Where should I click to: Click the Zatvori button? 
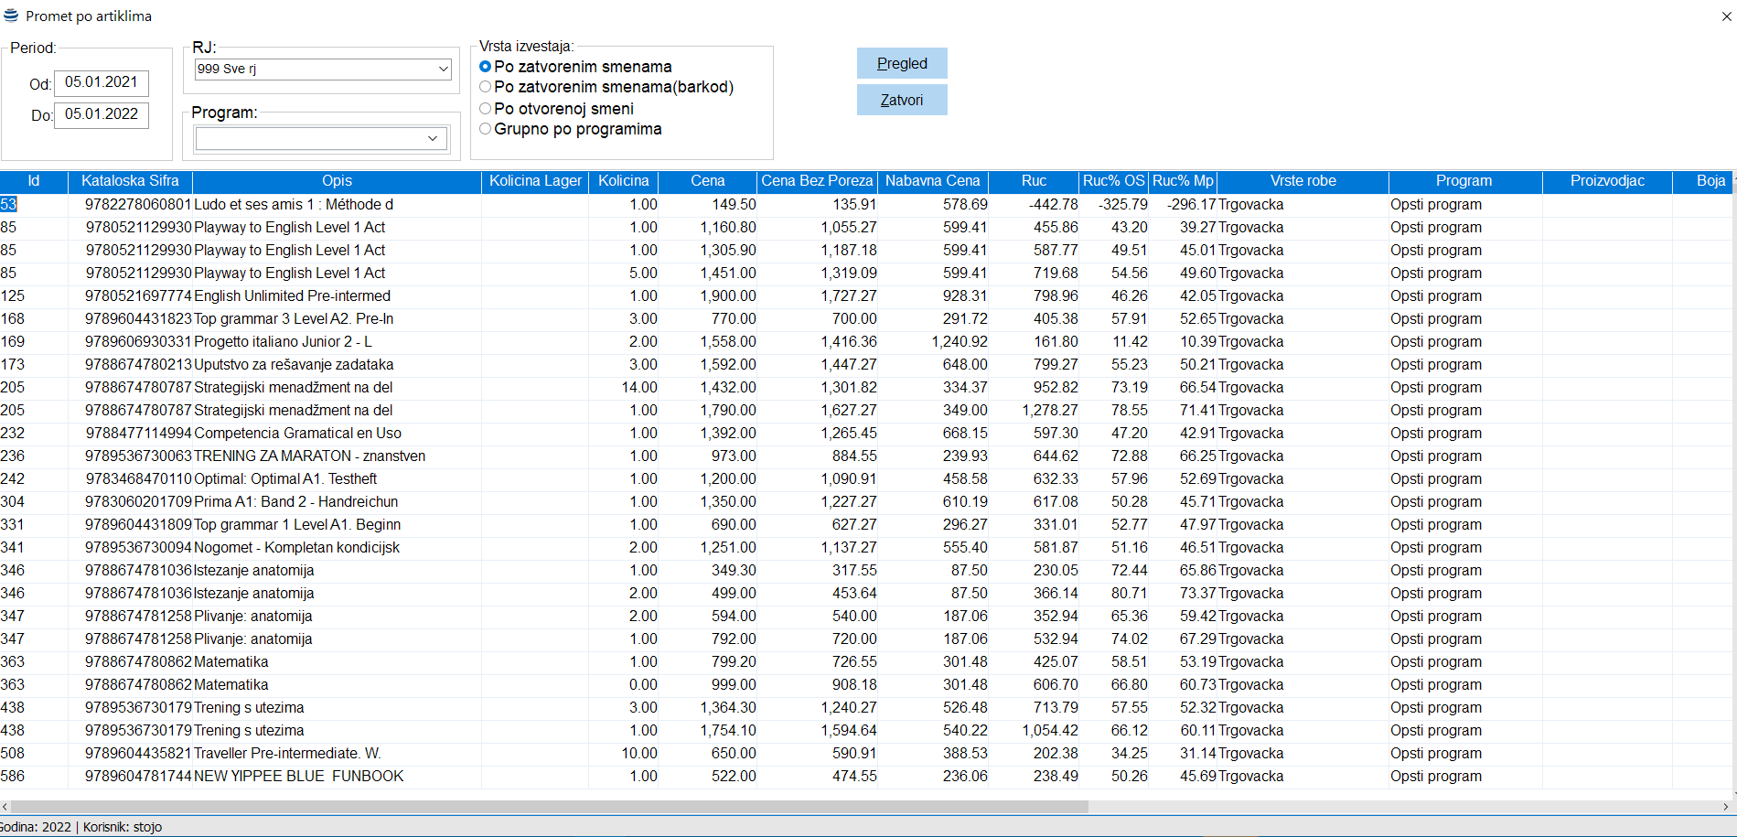pyautogui.click(x=901, y=100)
